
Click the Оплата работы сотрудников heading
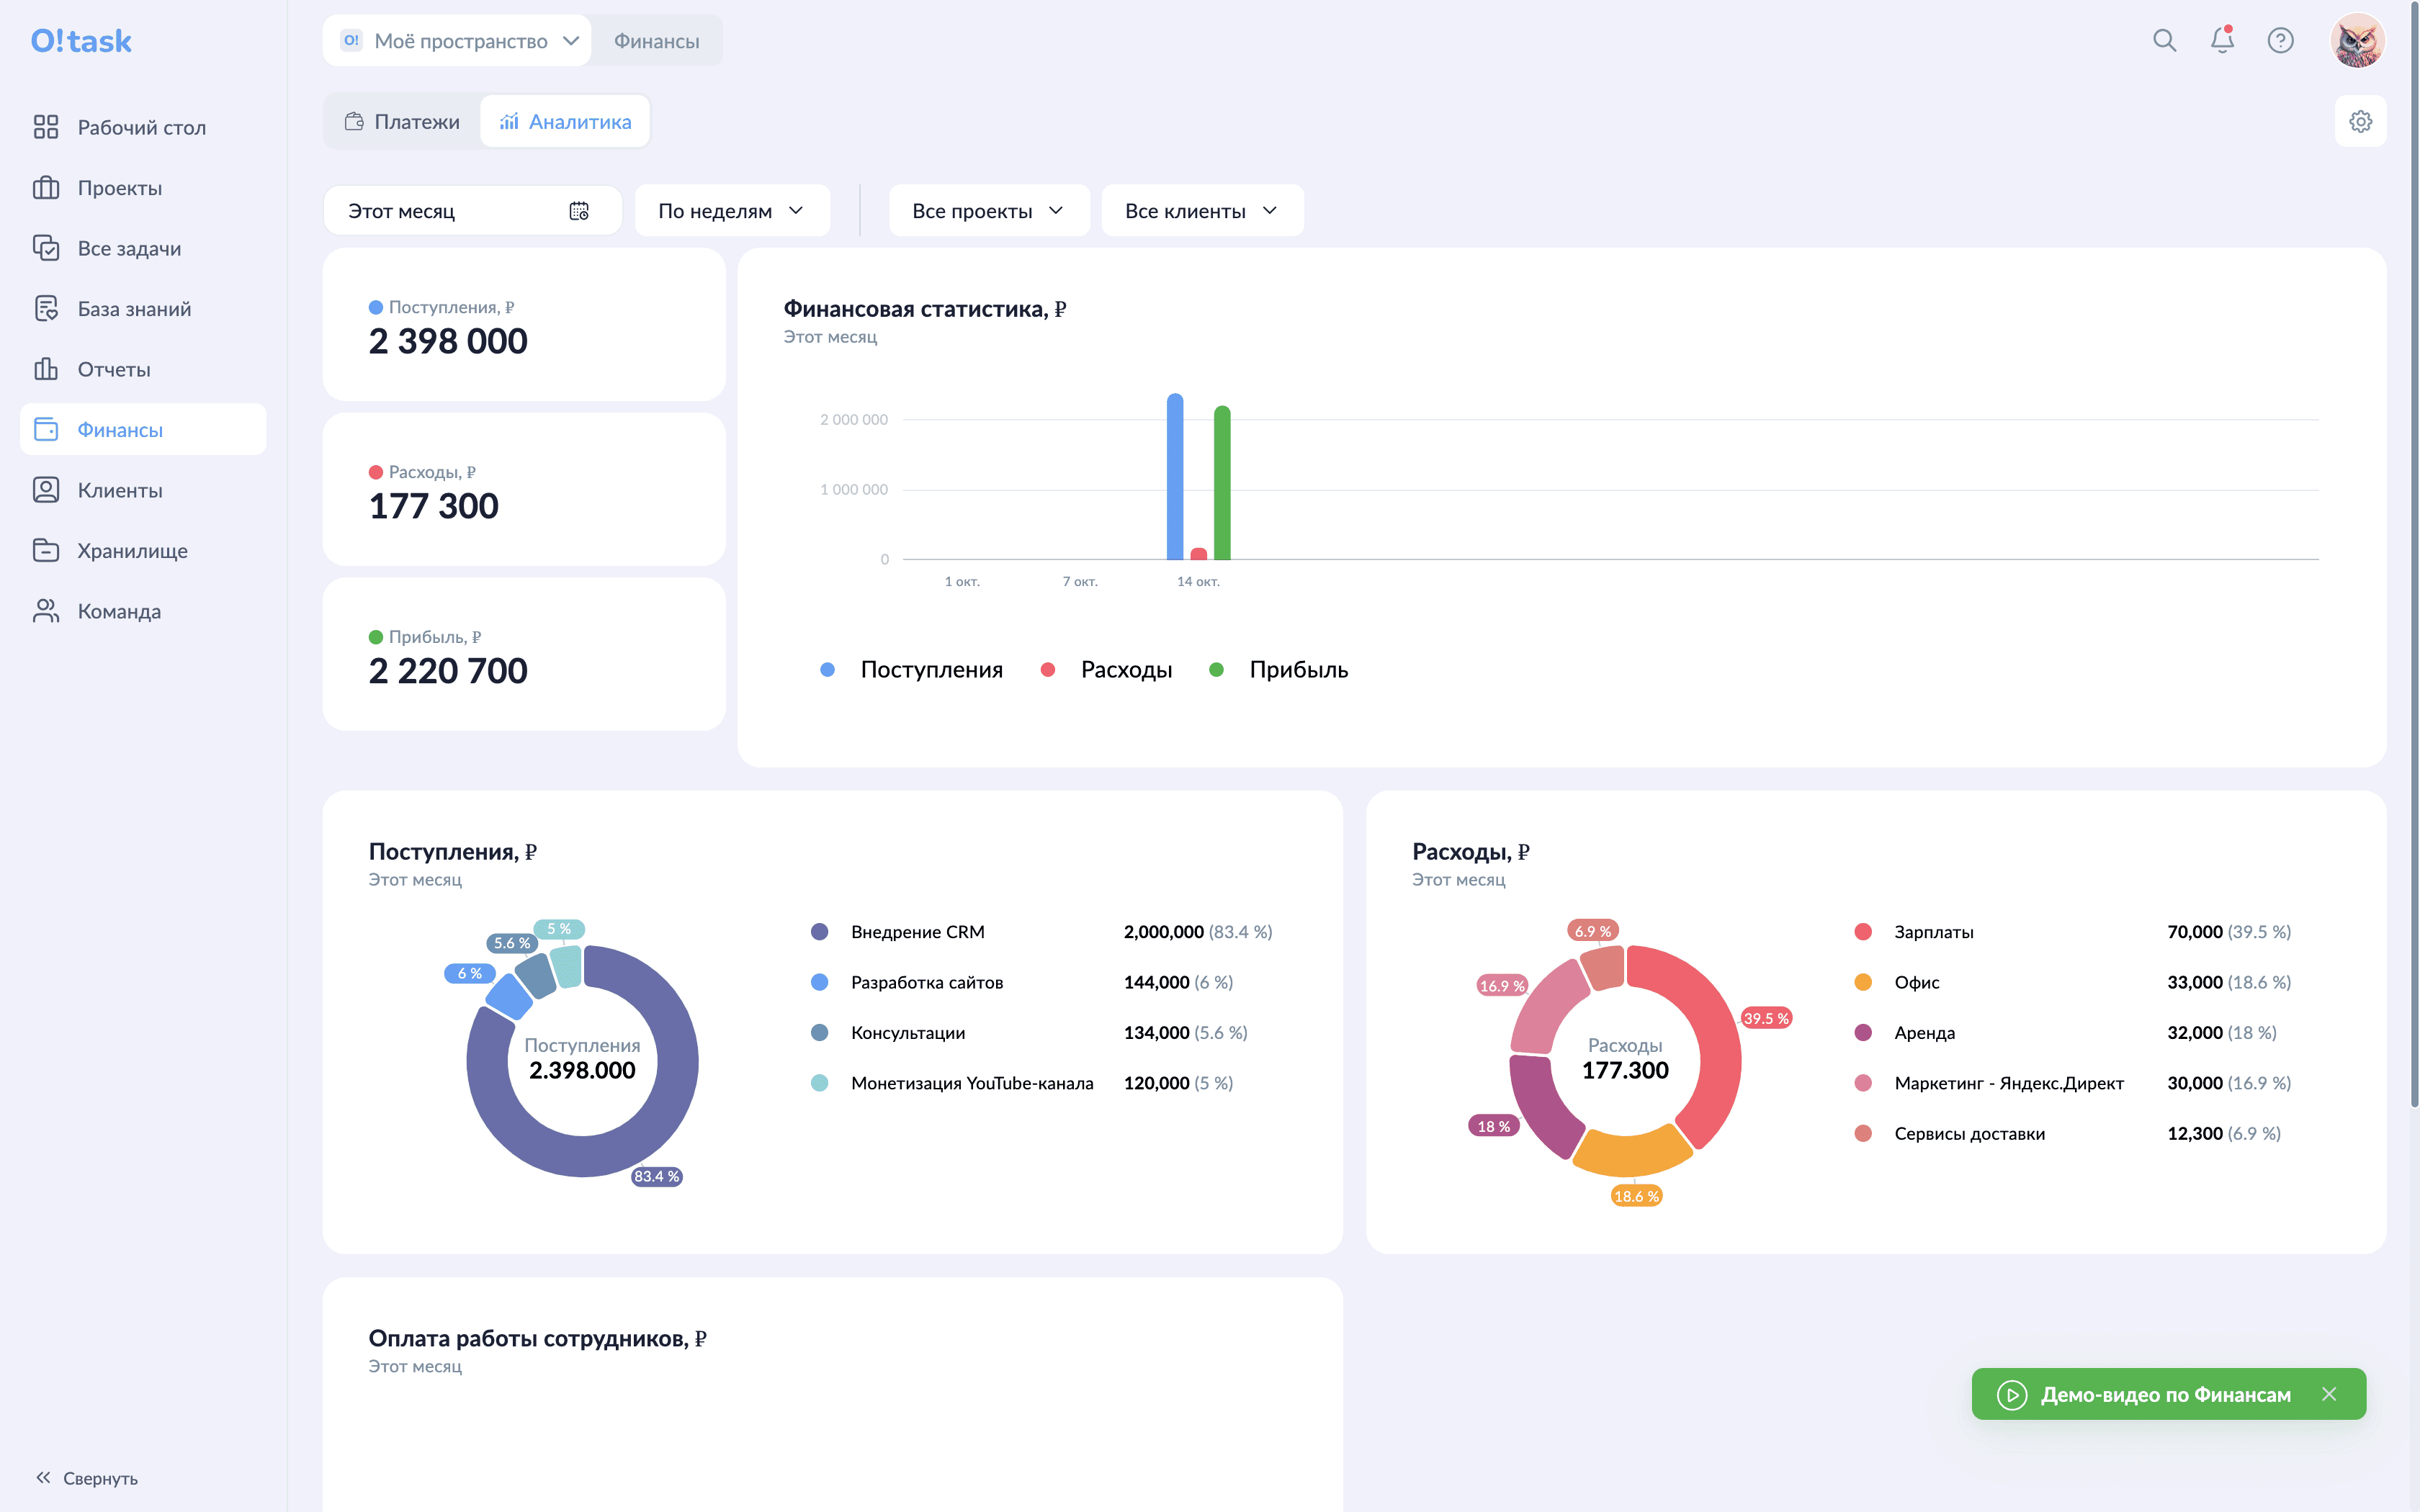point(538,1339)
